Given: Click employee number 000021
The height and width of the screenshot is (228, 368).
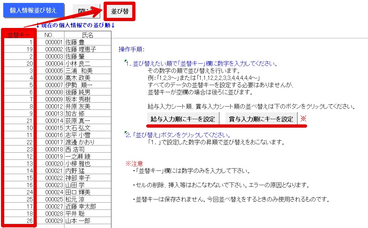Looking at the screenshot, I should coord(49,171).
